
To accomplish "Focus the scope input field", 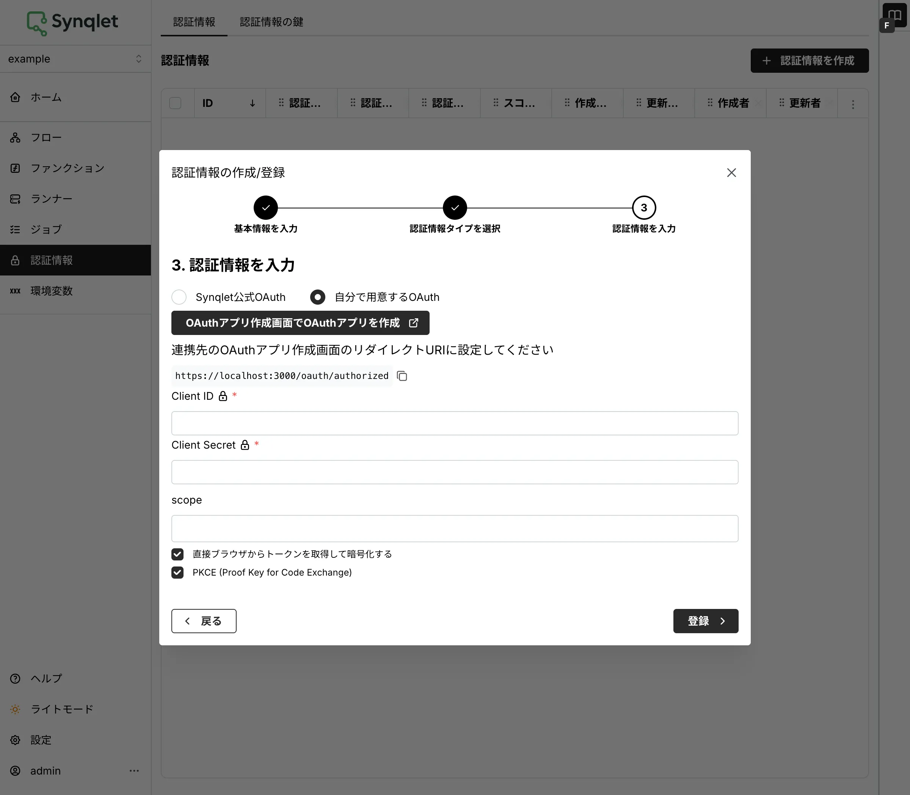I will tap(455, 528).
